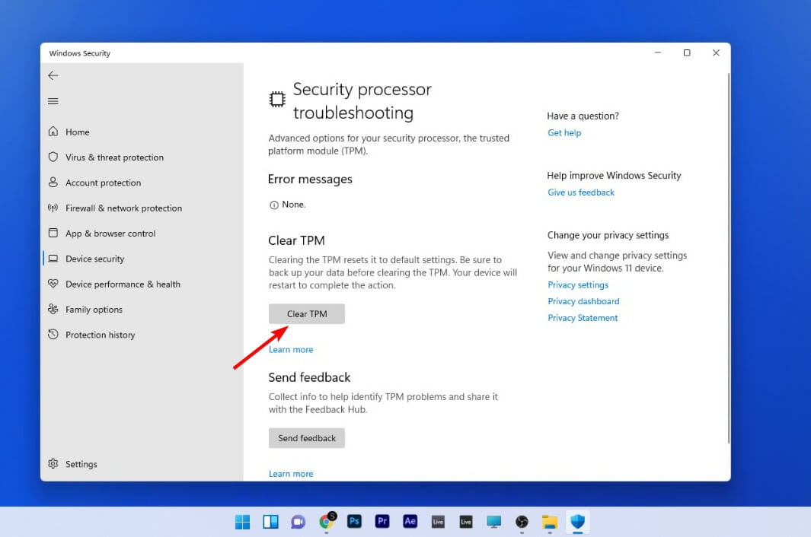Click the Clear TPM button
This screenshot has width=811, height=537.
coord(306,313)
